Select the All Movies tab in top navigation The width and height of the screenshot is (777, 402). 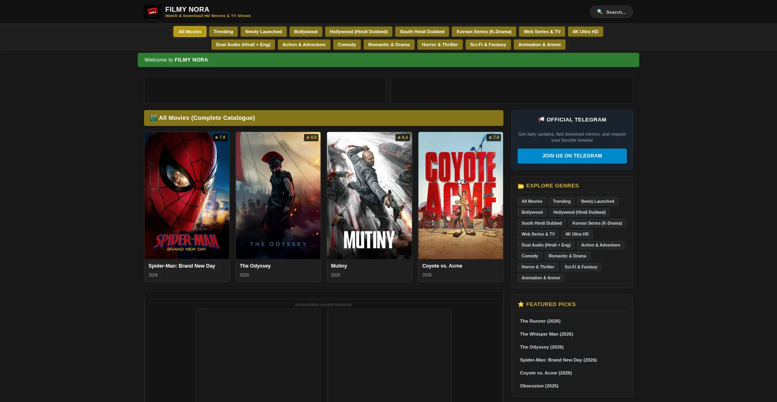190,32
